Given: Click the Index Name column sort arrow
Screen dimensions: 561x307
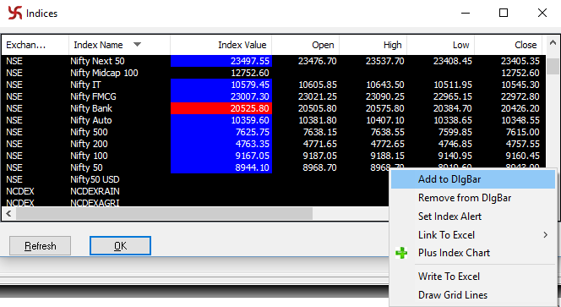Looking at the screenshot, I should click(137, 45).
